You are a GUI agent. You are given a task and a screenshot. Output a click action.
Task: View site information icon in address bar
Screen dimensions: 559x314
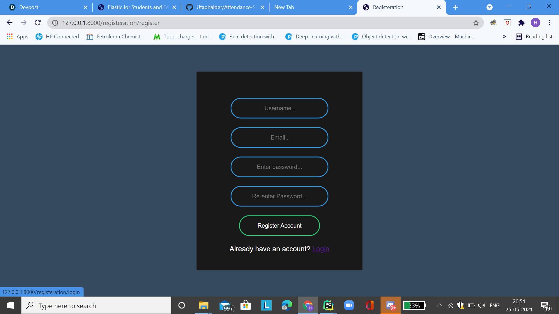pyautogui.click(x=55, y=23)
